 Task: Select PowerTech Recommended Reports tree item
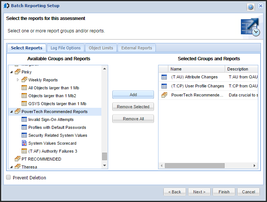pyautogui.click(x=55, y=112)
